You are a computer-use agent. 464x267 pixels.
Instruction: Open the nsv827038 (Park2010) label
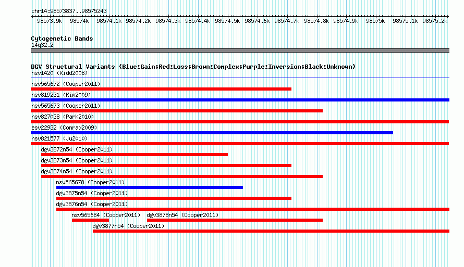(63, 117)
